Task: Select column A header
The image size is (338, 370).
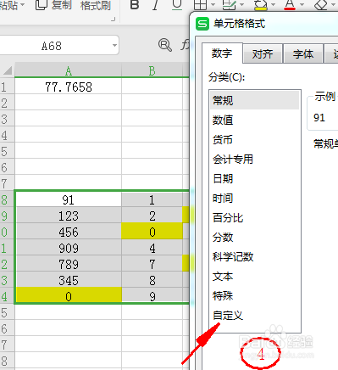Action: (68, 70)
